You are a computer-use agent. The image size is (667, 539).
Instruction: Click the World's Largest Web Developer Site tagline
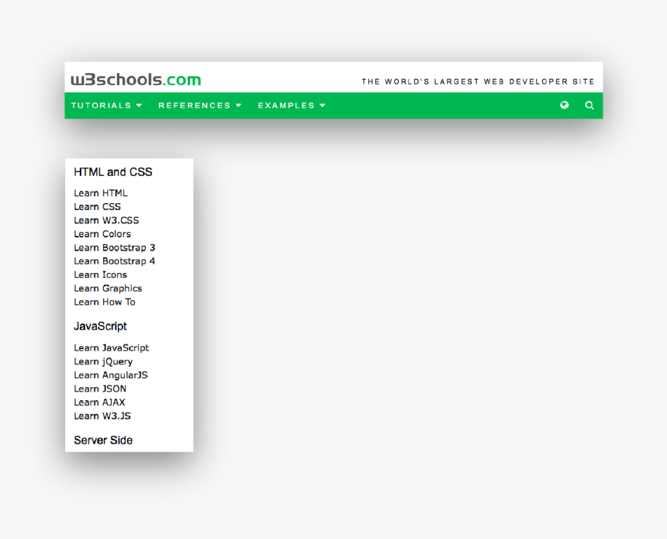478,81
